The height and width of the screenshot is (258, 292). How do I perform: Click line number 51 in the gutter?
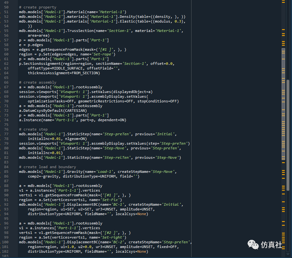(6, 12)
